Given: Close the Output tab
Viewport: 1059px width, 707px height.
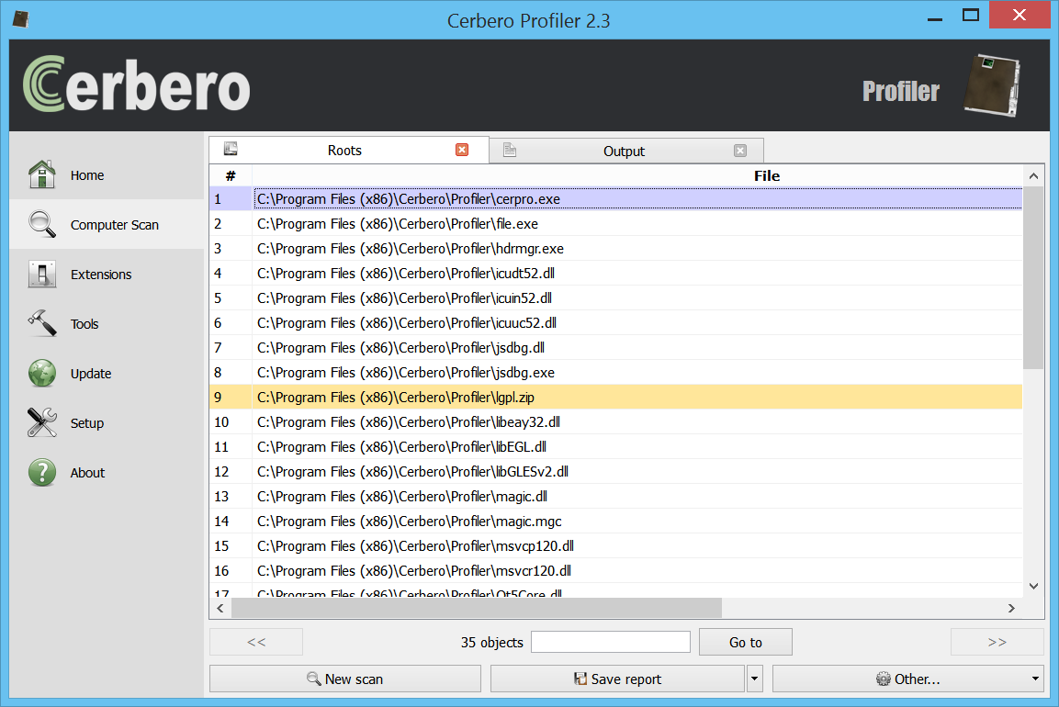Looking at the screenshot, I should coord(740,151).
